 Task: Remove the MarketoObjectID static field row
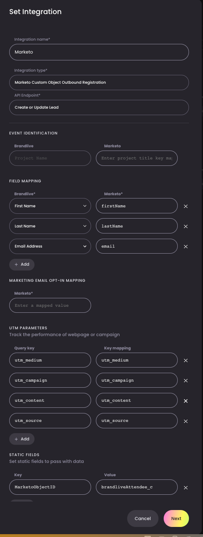tap(186, 487)
